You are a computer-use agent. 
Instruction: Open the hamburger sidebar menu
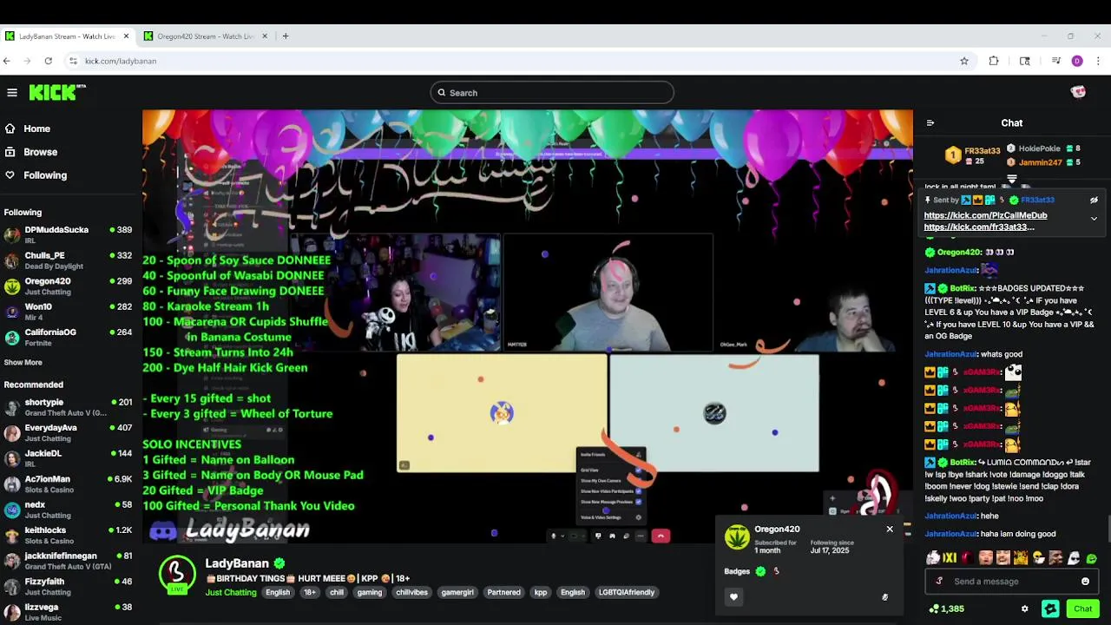(12, 92)
